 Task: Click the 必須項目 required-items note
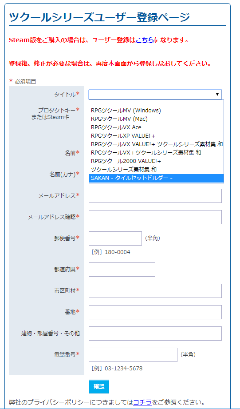point(26,81)
